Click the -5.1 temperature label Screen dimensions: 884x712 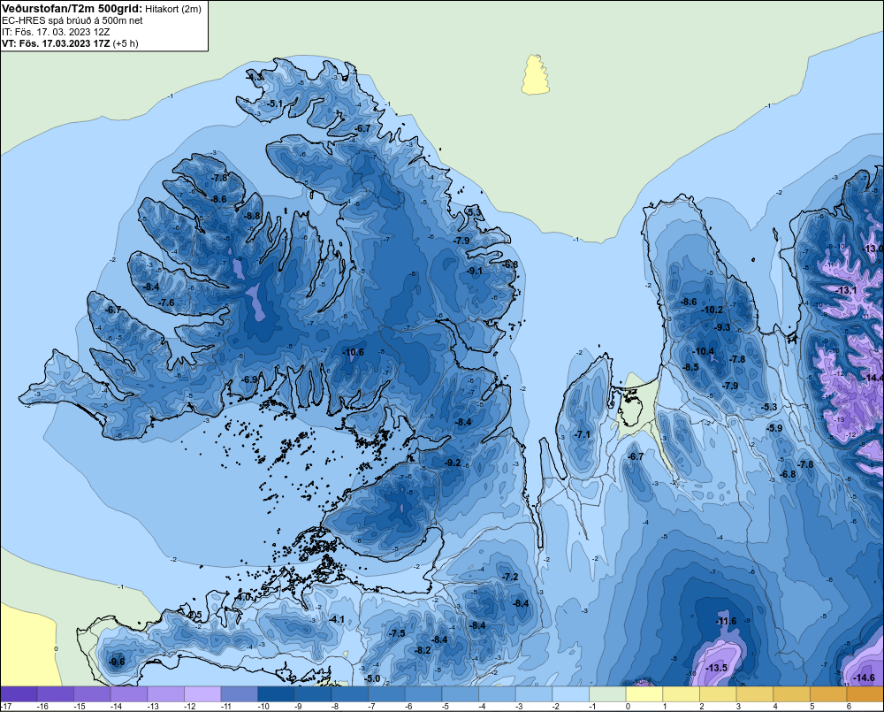(x=275, y=103)
